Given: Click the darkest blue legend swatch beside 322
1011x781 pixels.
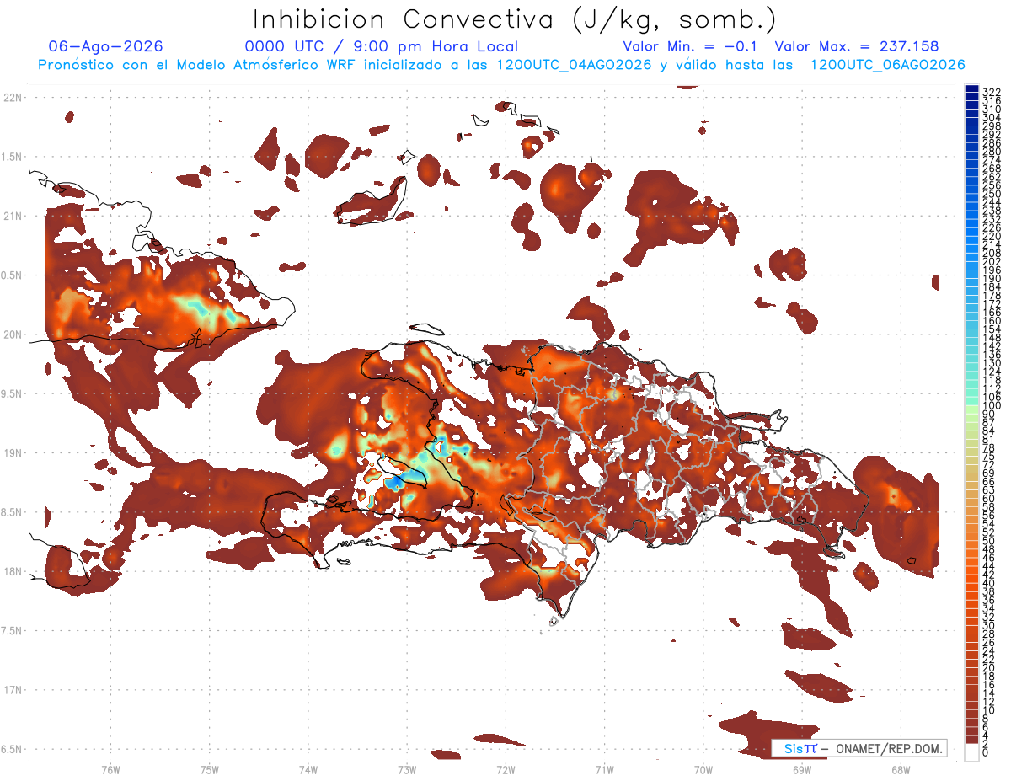Looking at the screenshot, I should pyautogui.click(x=971, y=88).
